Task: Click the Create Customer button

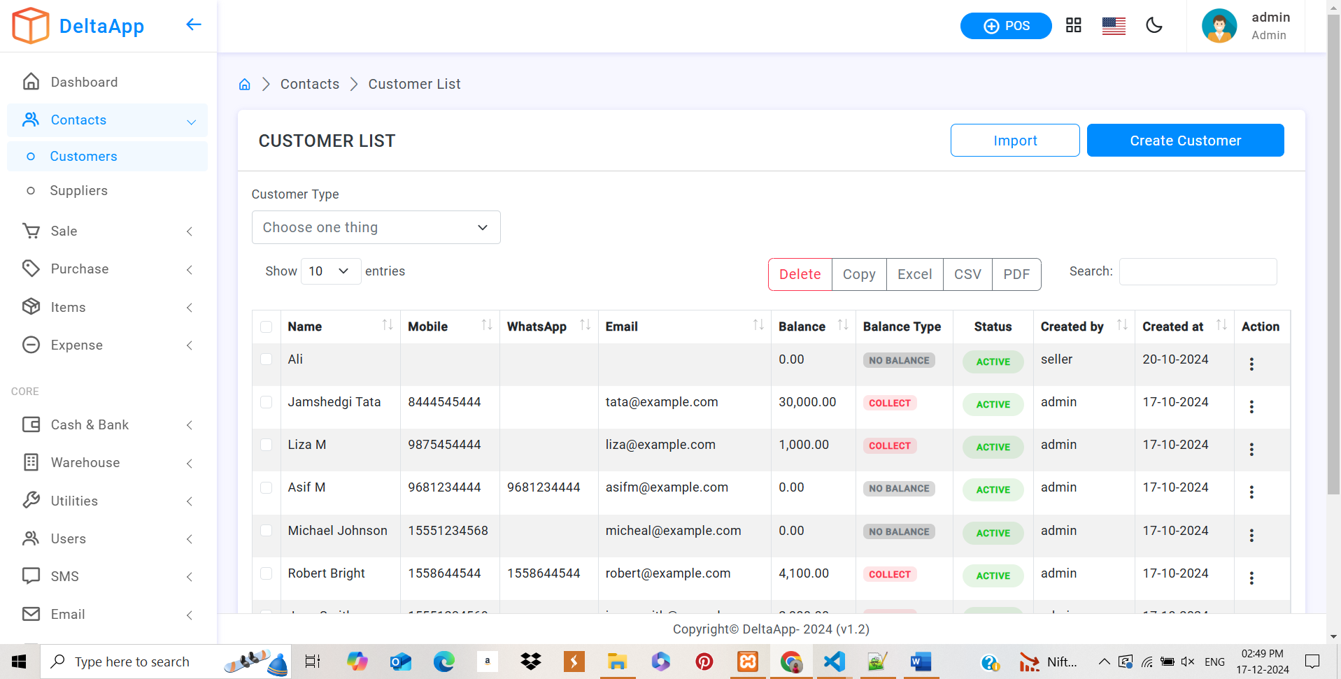Action: [1184, 141]
